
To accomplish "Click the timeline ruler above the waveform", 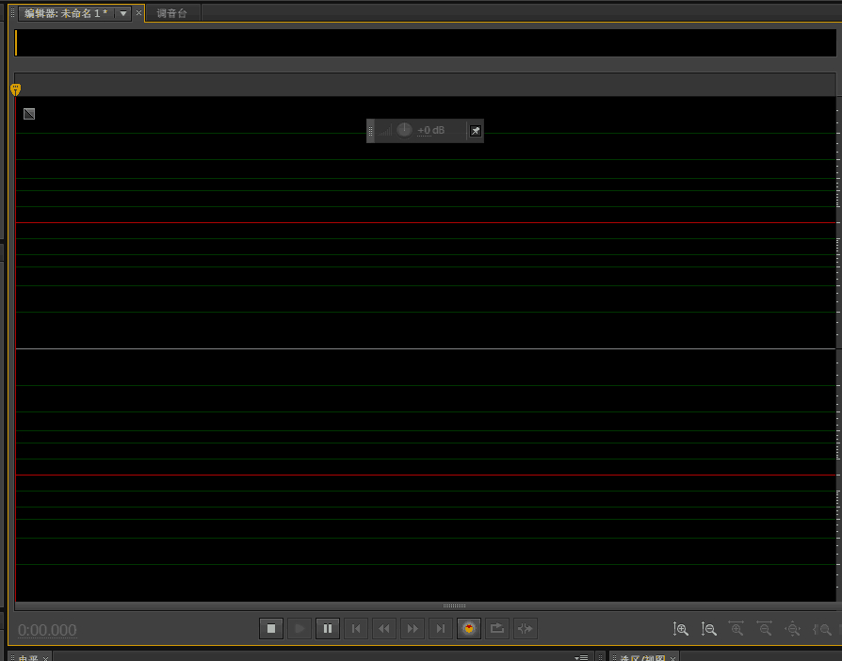I will pos(426,85).
